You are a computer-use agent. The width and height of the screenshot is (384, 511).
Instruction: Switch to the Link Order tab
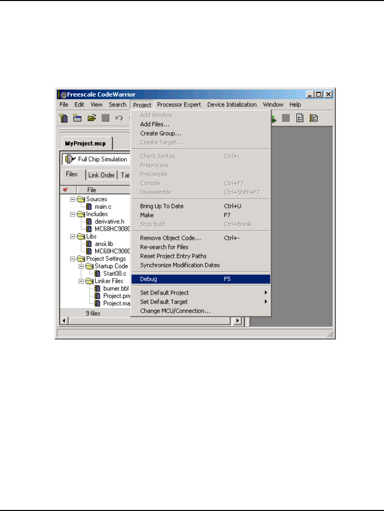101,176
